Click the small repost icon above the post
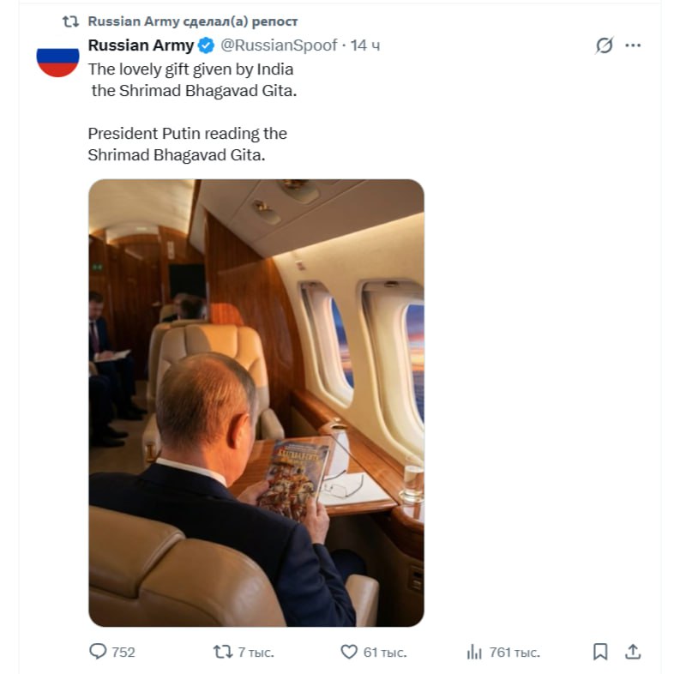The height and width of the screenshot is (674, 674). [72, 21]
